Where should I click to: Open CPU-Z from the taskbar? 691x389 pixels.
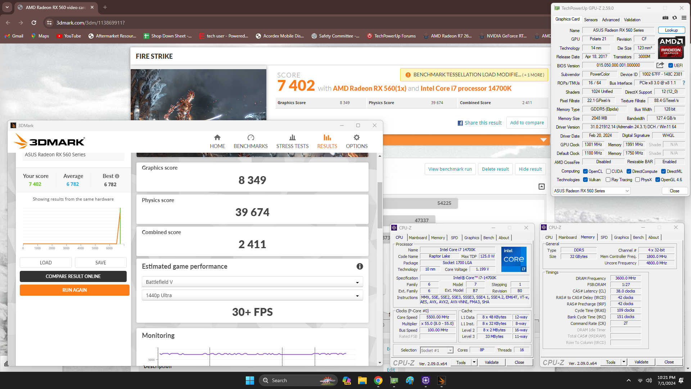426,380
